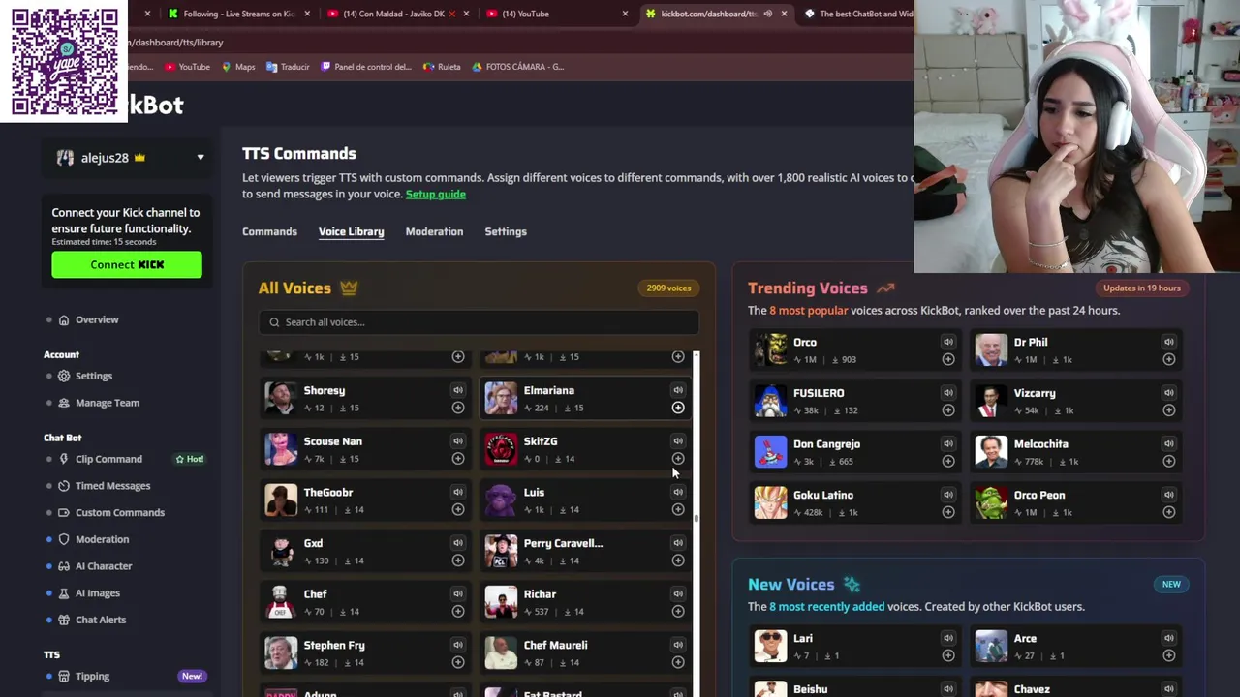Add the Chef voice
The width and height of the screenshot is (1240, 697).
[458, 611]
